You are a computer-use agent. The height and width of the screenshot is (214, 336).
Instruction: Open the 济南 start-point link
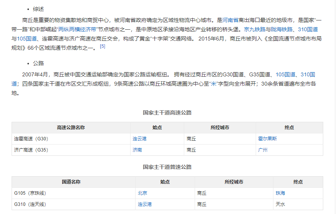[137, 150]
